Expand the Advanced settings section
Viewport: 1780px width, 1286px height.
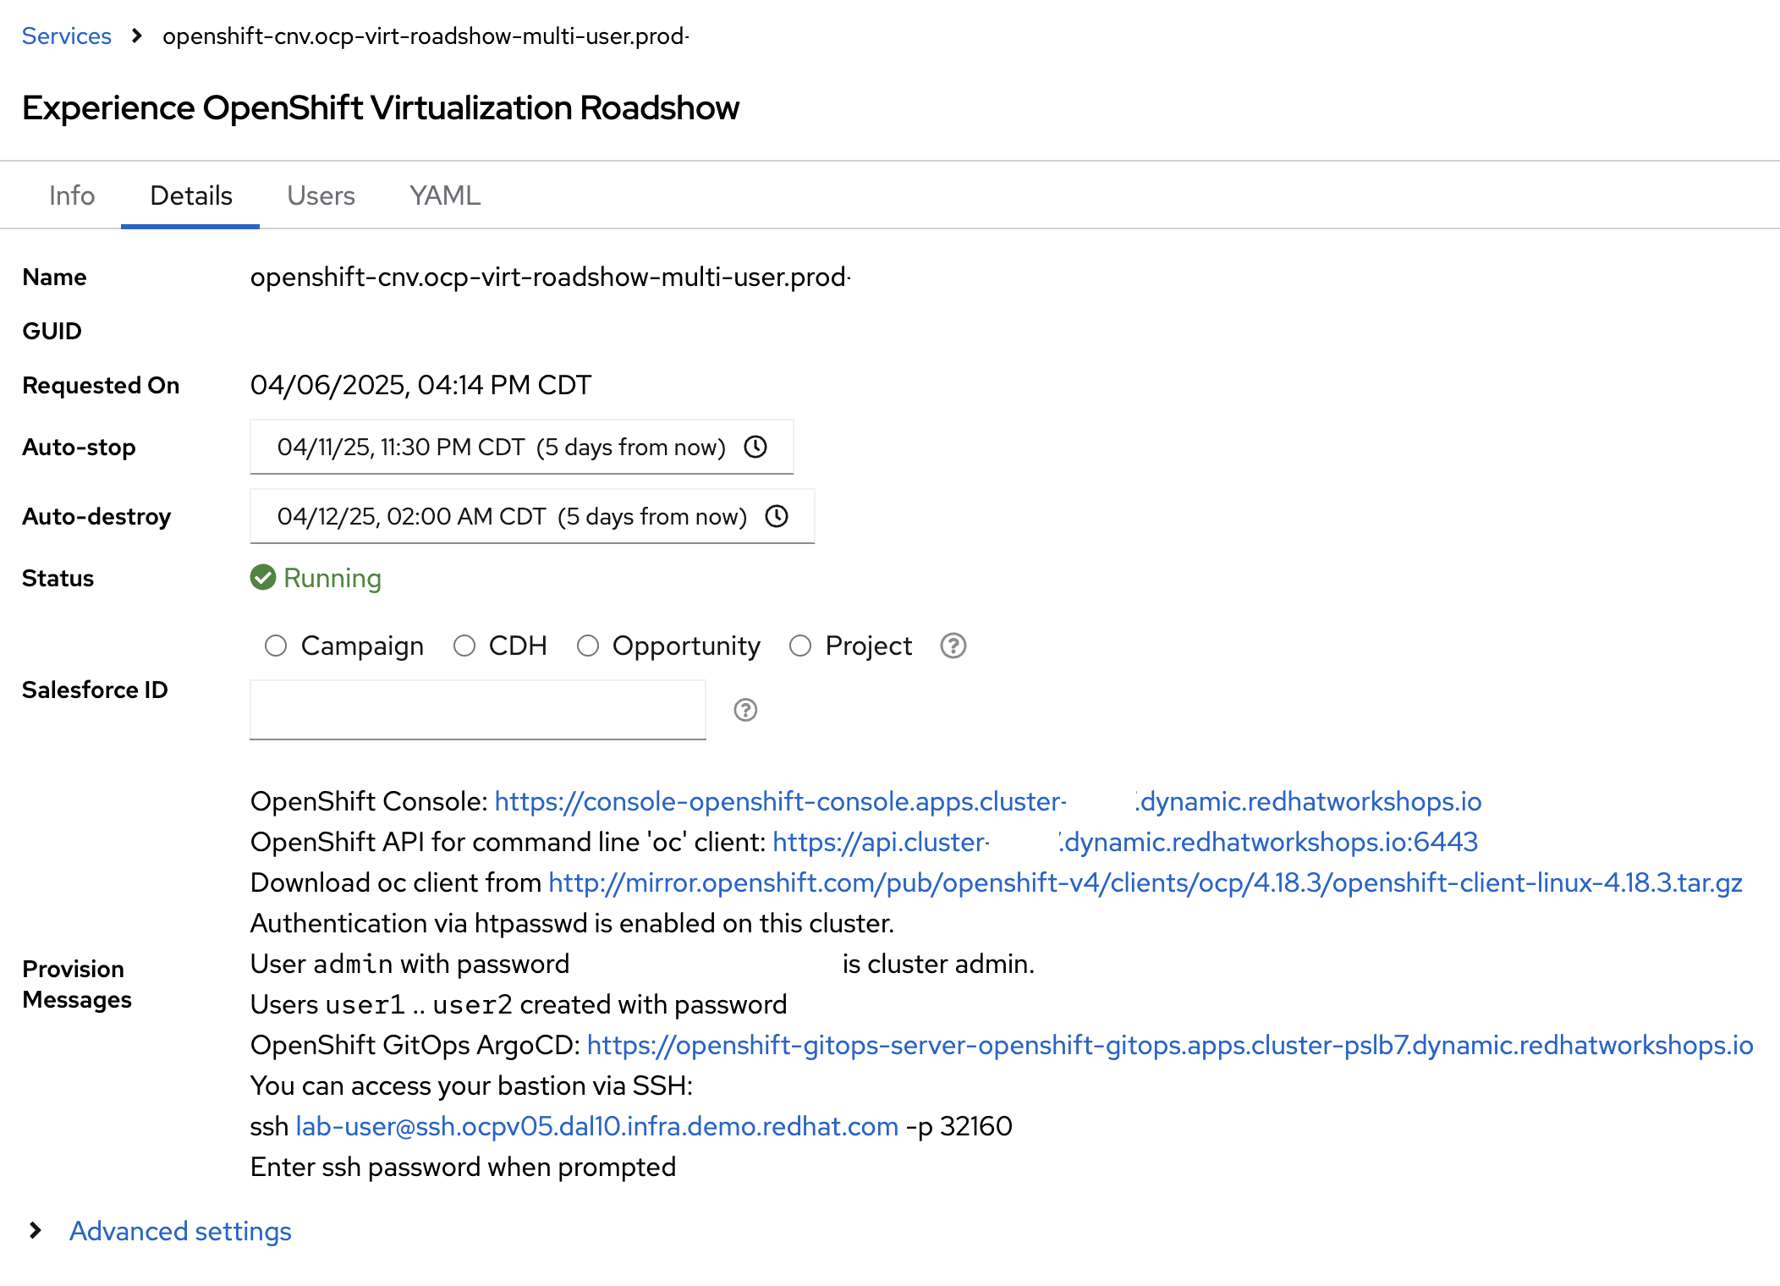click(180, 1231)
